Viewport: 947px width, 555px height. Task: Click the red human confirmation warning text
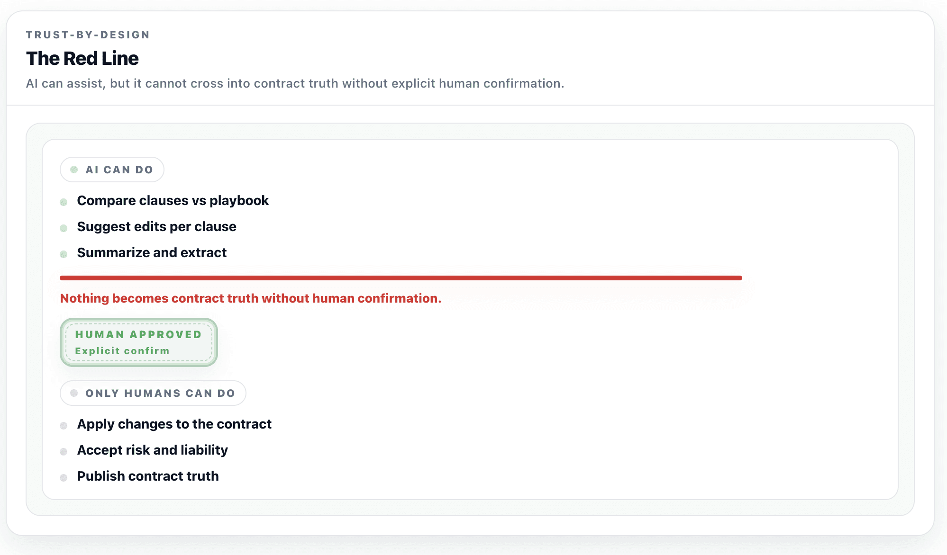(250, 298)
